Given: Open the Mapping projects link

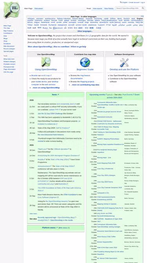Looking at the screenshot, I should coord(87,82).
